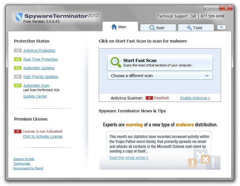Image resolution: width=240 pixels, height=186 pixels.
Task: Click to Activate License
Action: tap(43, 136)
